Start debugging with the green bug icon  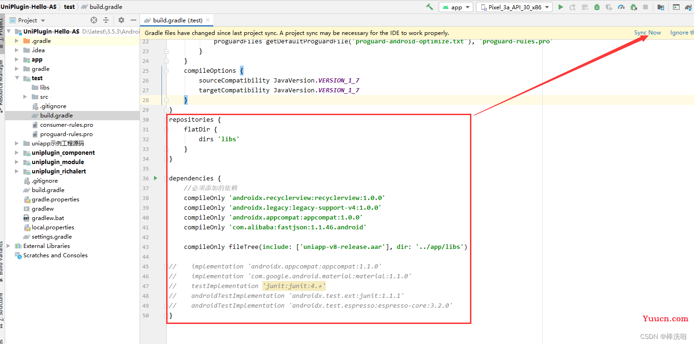point(597,7)
